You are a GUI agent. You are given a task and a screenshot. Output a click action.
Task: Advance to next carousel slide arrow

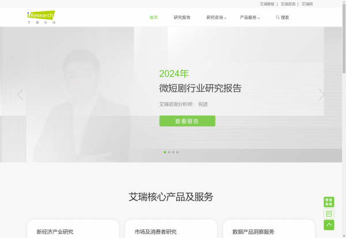[322, 95]
